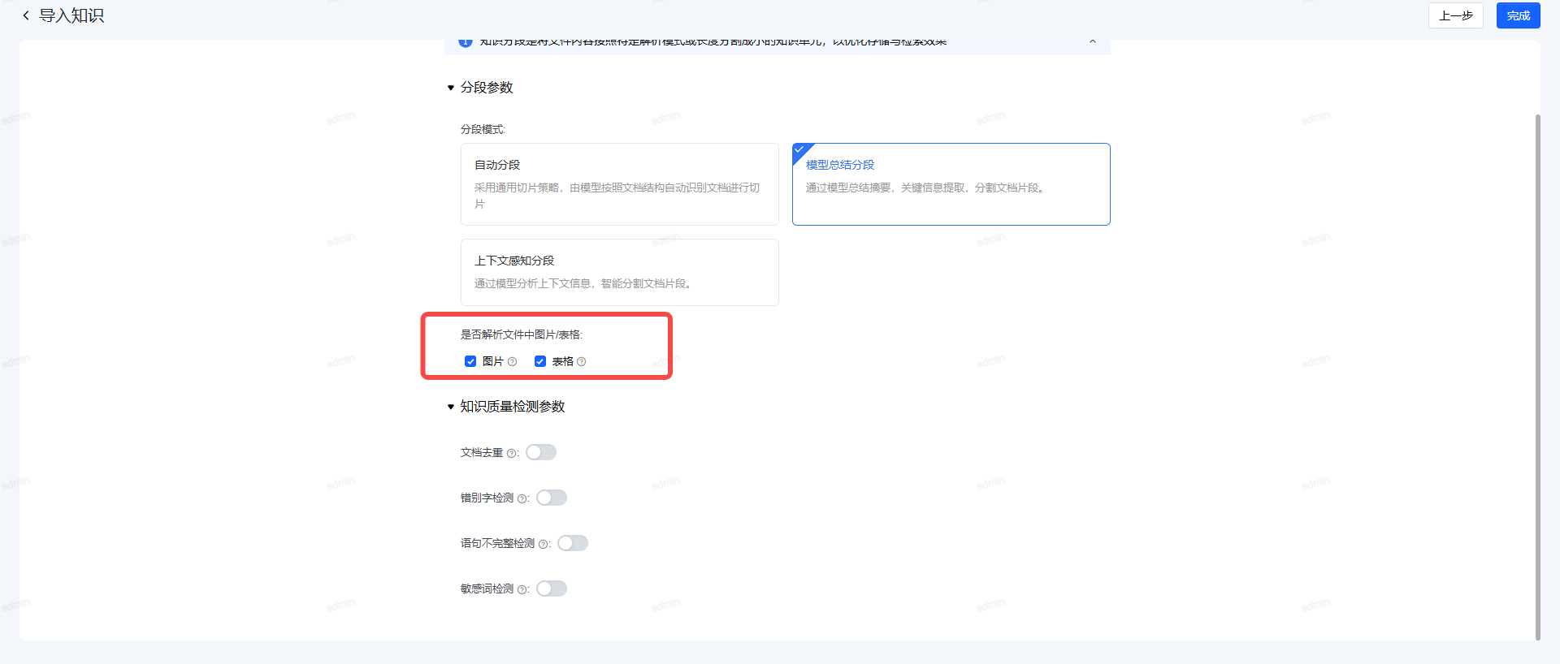Click the vertical scrollbar on the right
This screenshot has height=664, width=1560.
1537,377
